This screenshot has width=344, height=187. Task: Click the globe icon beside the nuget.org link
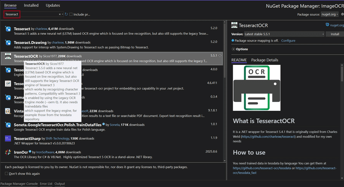[327, 25]
